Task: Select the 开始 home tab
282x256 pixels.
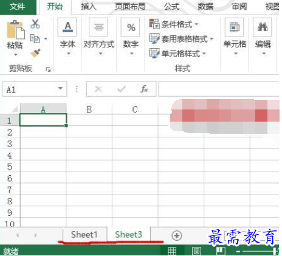Action: pos(55,7)
